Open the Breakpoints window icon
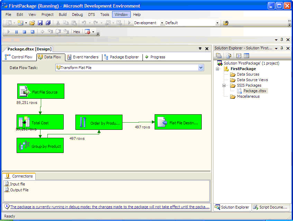This screenshot has width=293, height=221. point(88,32)
